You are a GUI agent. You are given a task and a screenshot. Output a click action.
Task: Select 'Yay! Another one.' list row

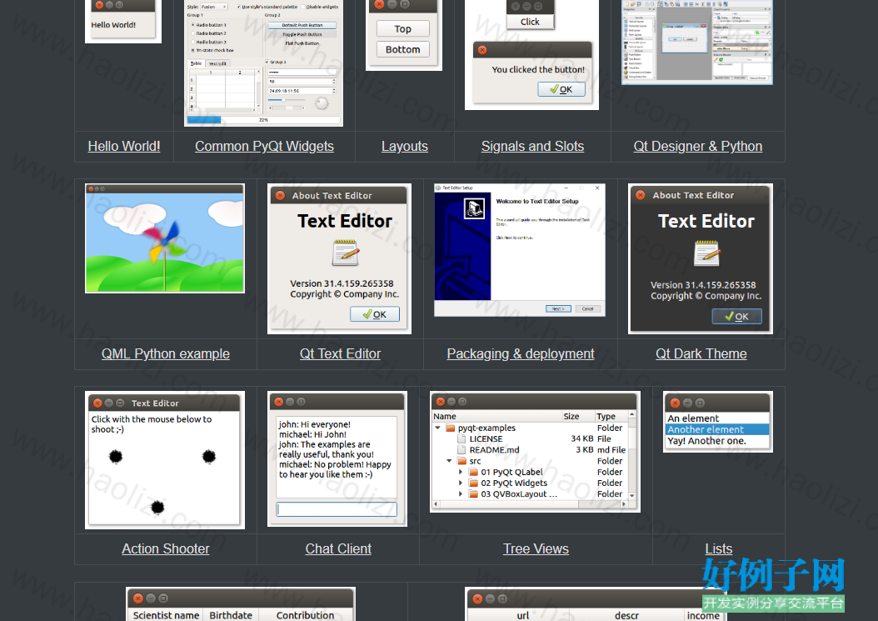717,440
